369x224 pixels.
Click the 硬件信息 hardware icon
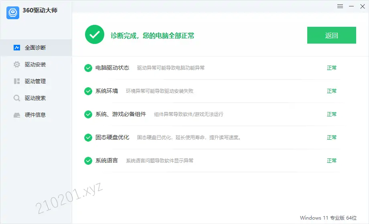pos(17,115)
